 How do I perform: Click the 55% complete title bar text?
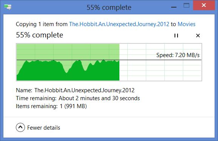[109, 7]
